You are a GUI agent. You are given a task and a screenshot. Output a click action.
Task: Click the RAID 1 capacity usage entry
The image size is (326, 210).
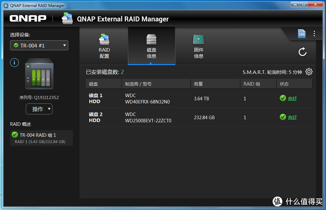click(41, 141)
